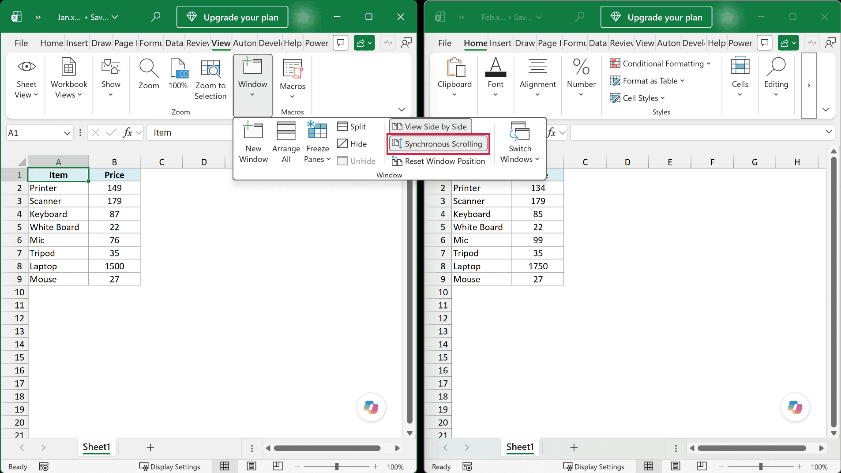
Task: Add new sheet in Jan window
Action: coord(150,447)
